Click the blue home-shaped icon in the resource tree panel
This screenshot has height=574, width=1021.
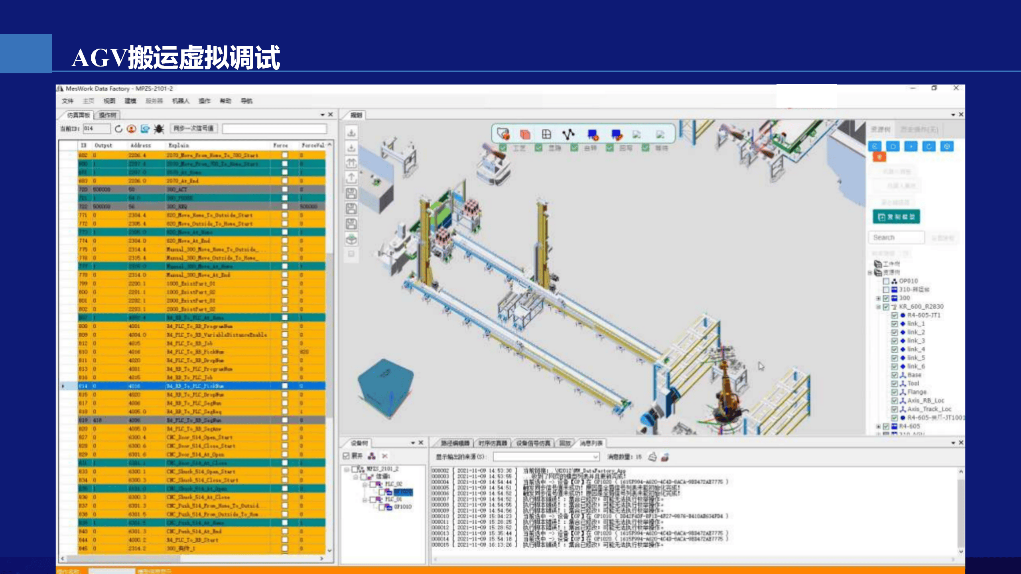[893, 146]
